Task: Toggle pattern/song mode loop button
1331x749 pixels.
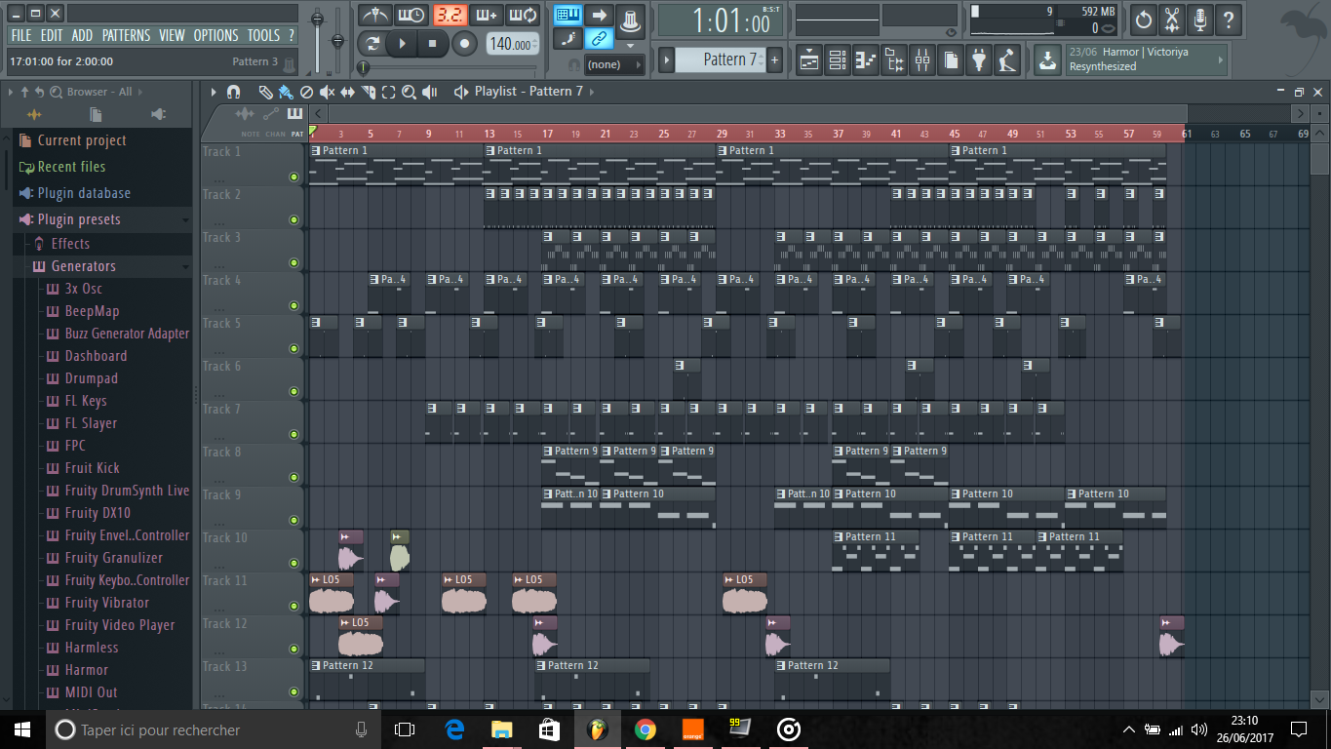Action: 372,43
